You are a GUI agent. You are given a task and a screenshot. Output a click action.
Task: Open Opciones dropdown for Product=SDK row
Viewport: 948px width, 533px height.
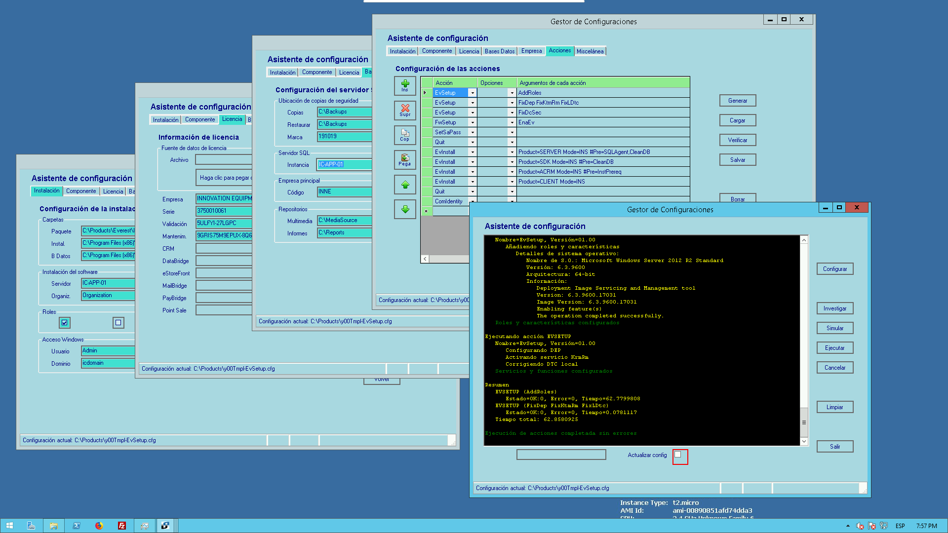point(512,162)
